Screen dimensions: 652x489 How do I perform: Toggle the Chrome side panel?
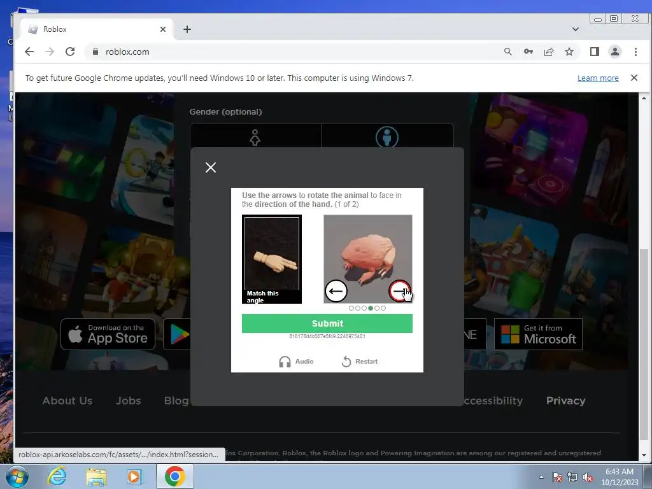click(595, 52)
